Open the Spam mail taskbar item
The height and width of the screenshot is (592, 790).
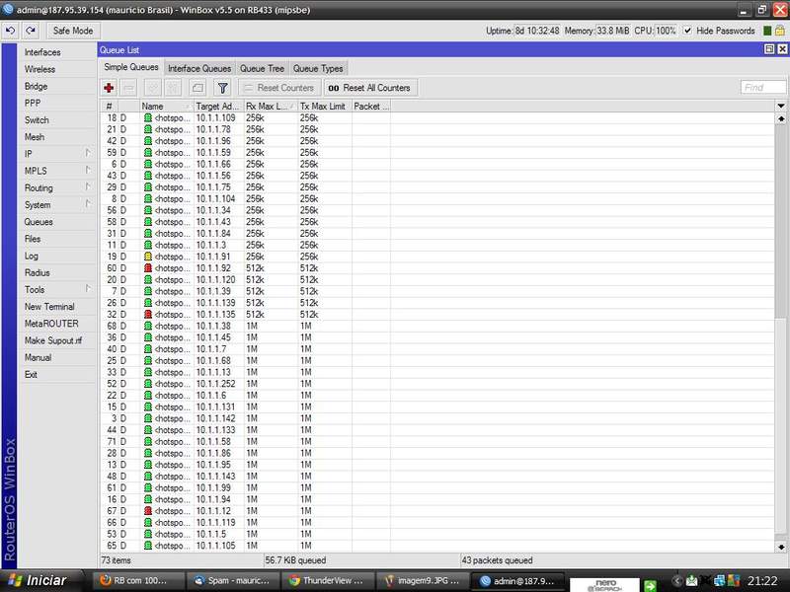pyautogui.click(x=232, y=581)
